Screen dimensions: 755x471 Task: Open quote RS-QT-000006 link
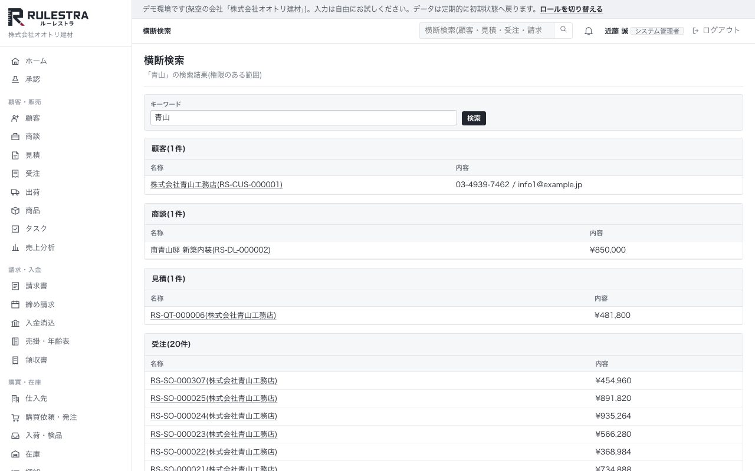click(x=213, y=316)
